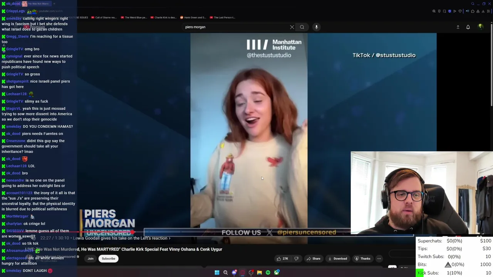Open the browser easy setup menu icon
This screenshot has width=493, height=277.
click(488, 11)
